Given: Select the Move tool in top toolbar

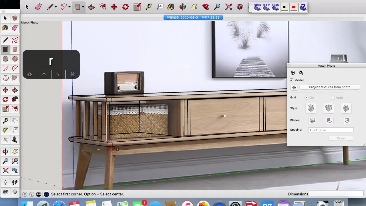Looking at the screenshot, I should click(114, 7).
